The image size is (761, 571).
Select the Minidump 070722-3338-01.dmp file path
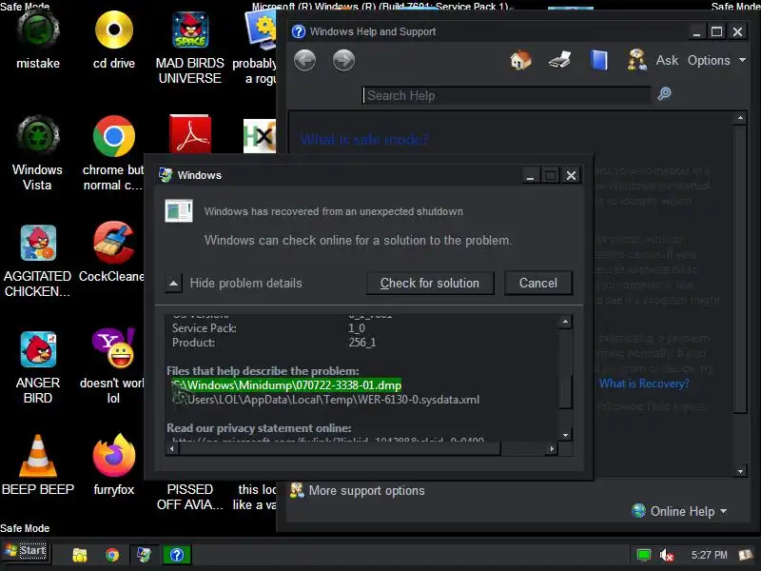[286, 385]
